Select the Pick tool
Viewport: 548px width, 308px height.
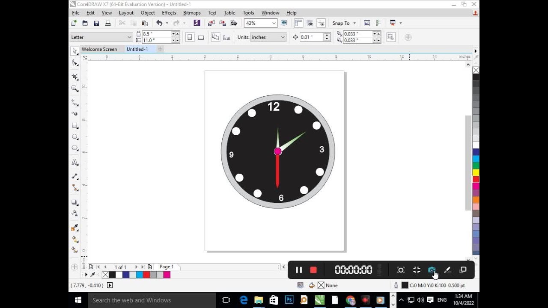tap(75, 51)
